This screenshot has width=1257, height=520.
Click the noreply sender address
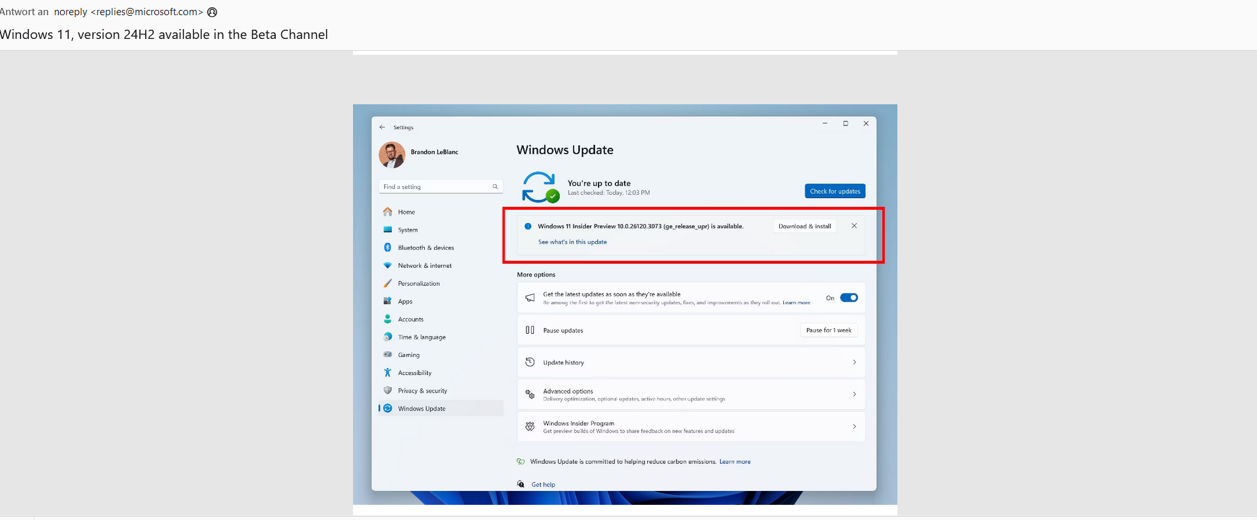tap(129, 12)
